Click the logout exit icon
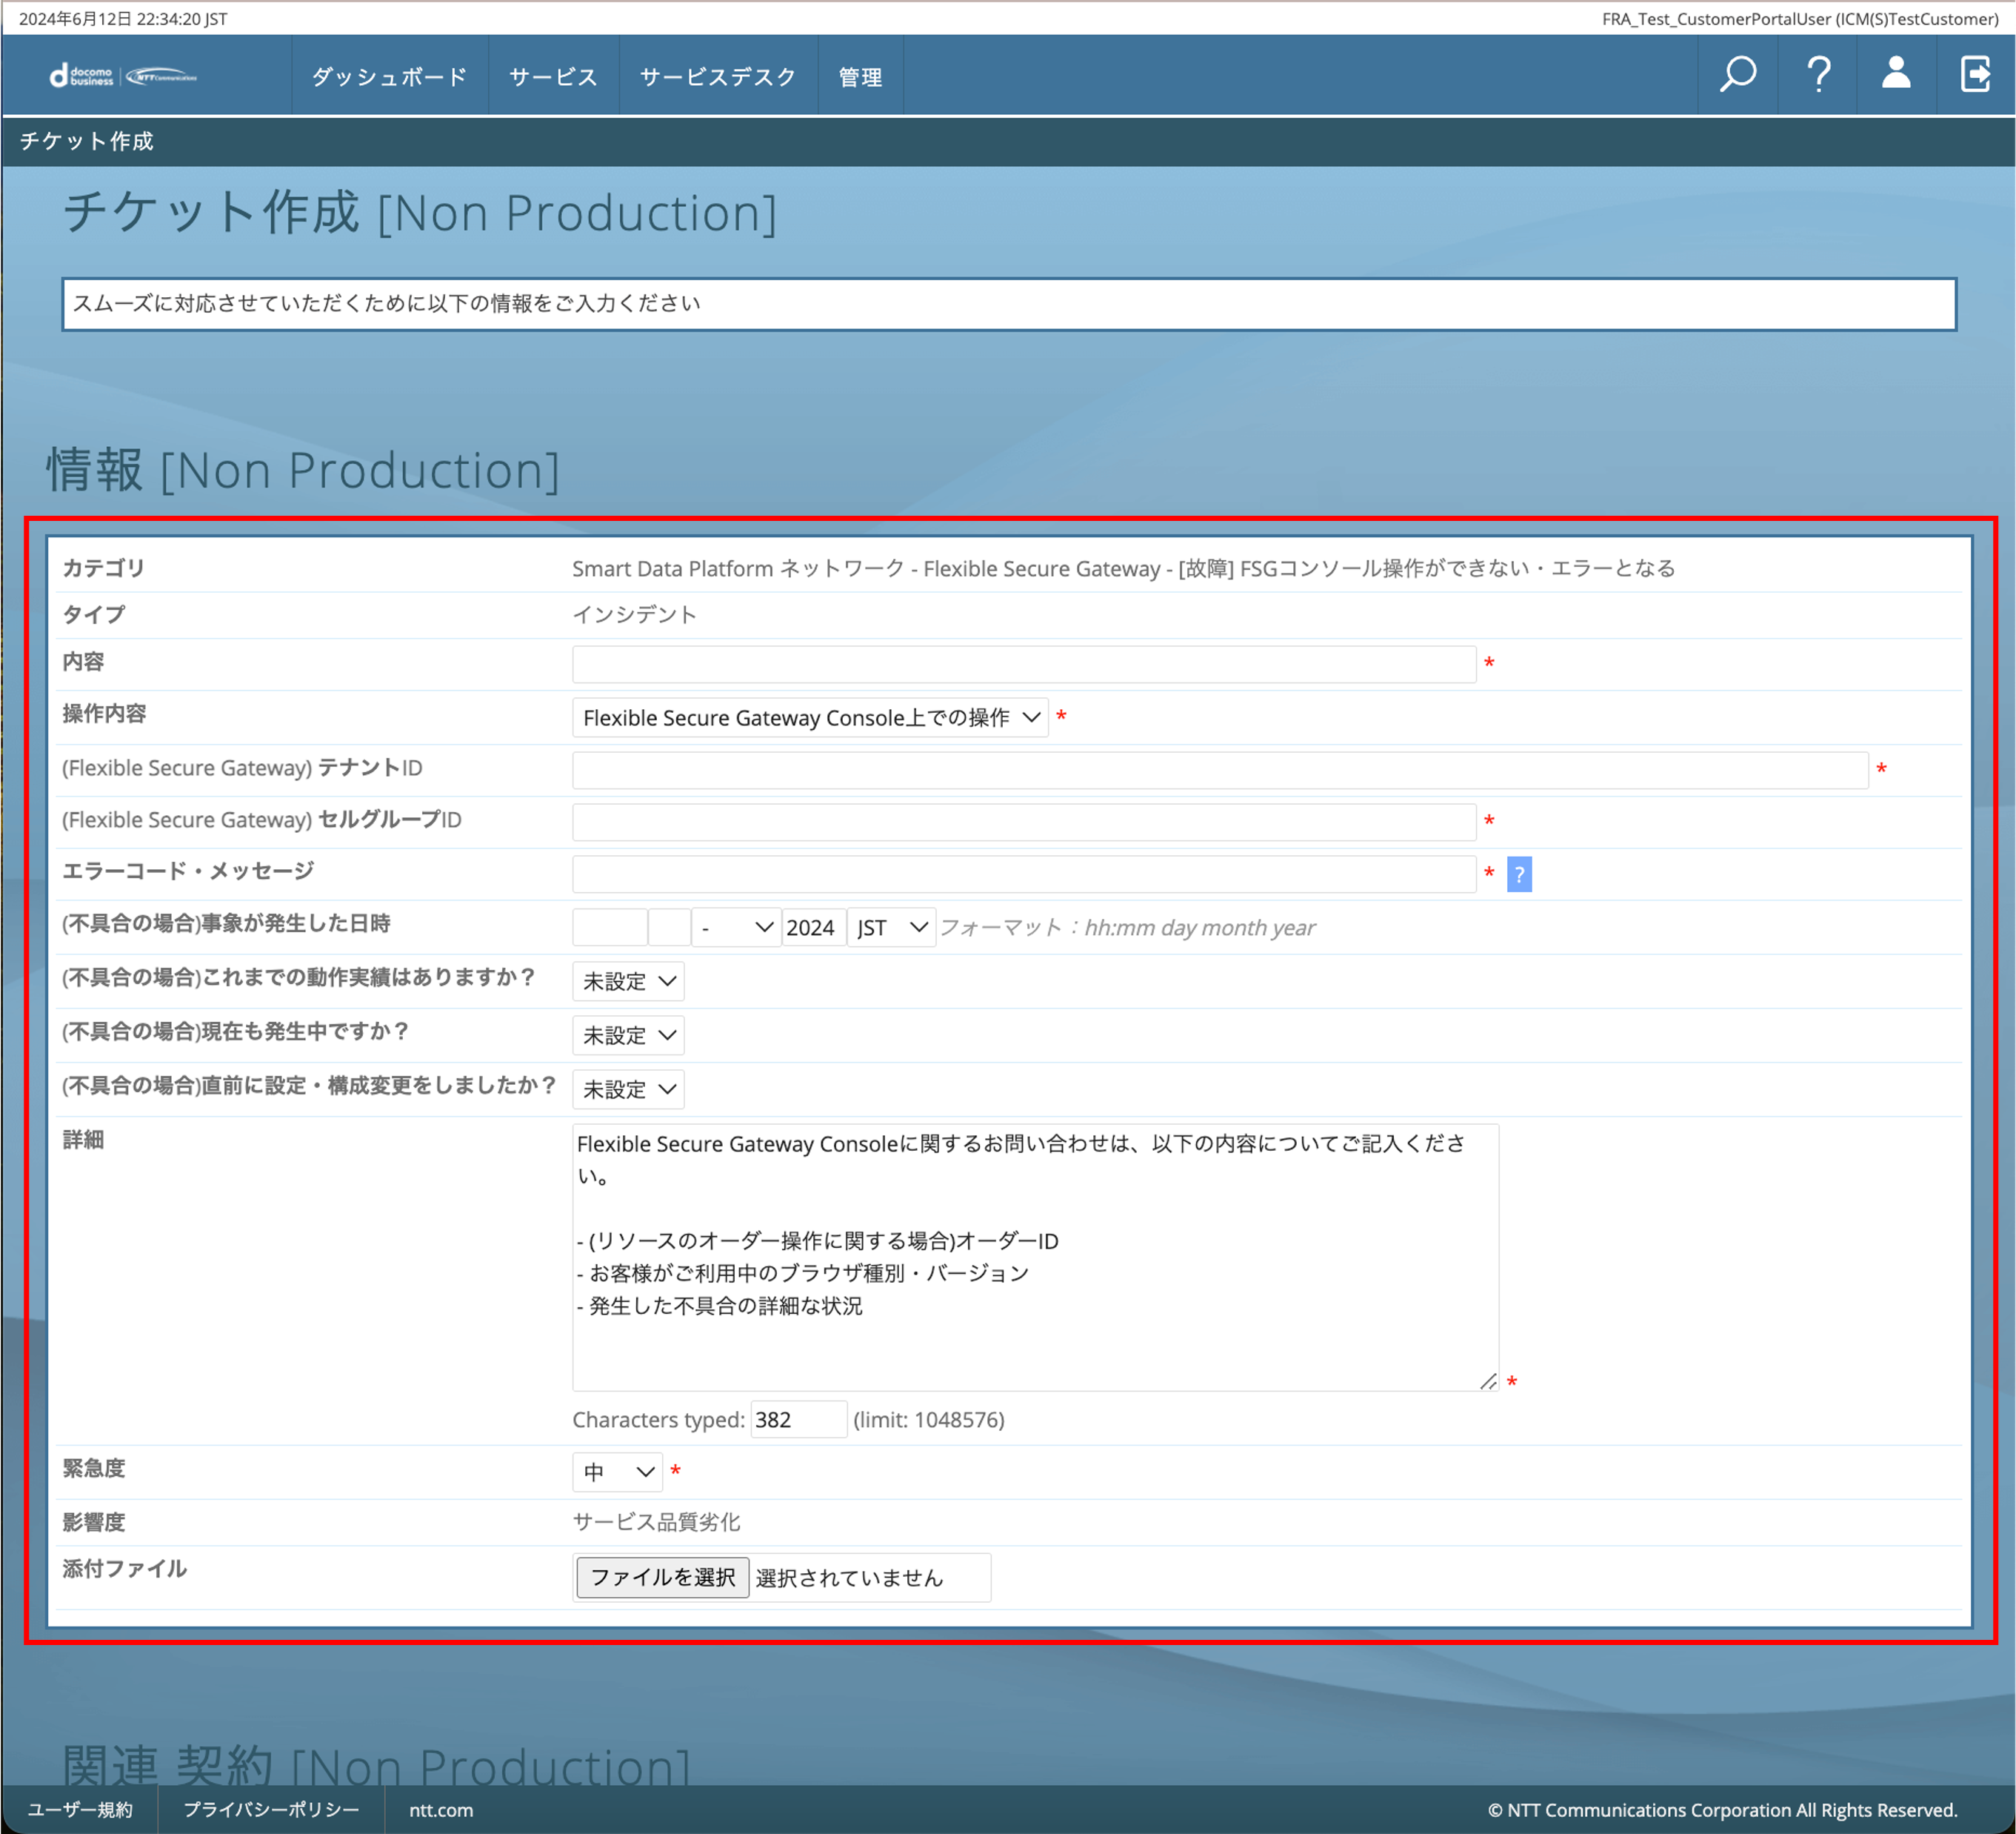 1975,75
